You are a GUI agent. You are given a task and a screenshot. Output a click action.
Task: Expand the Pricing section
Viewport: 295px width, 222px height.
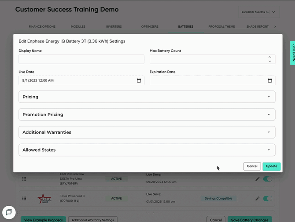[147, 97]
